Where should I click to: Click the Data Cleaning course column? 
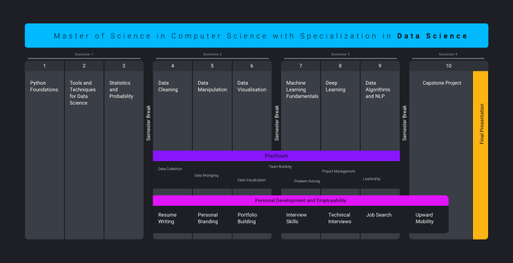173,111
